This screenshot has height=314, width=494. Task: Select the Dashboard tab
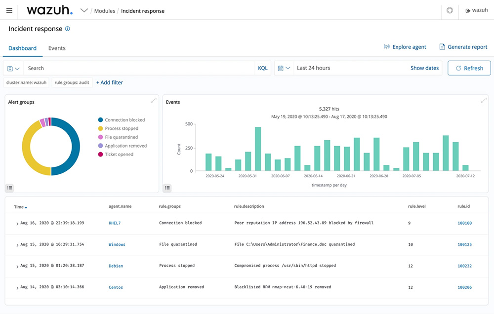point(22,48)
